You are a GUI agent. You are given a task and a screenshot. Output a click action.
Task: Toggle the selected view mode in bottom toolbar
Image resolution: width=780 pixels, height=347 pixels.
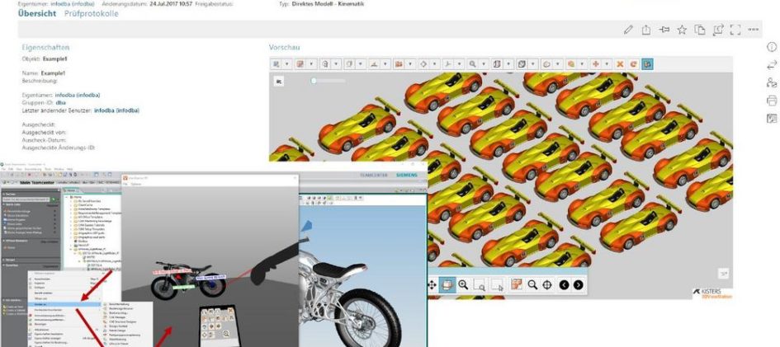click(x=447, y=284)
